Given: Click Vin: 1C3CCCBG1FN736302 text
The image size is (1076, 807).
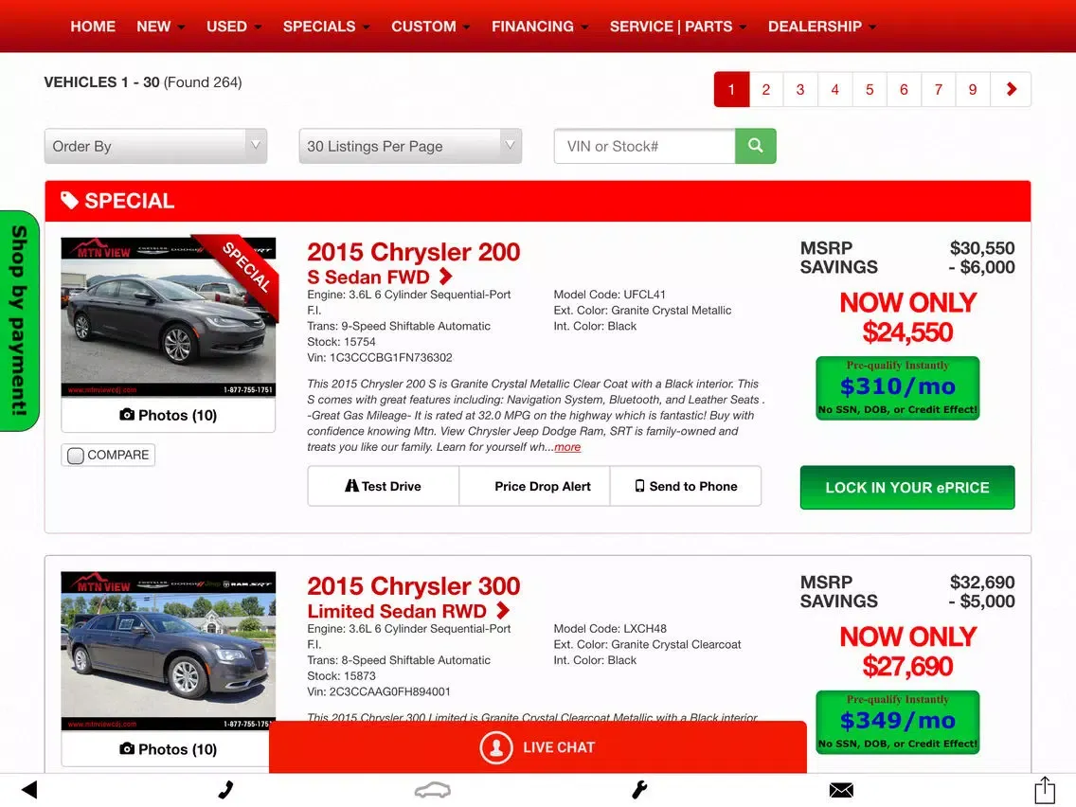Looking at the screenshot, I should pyautogui.click(x=380, y=357).
